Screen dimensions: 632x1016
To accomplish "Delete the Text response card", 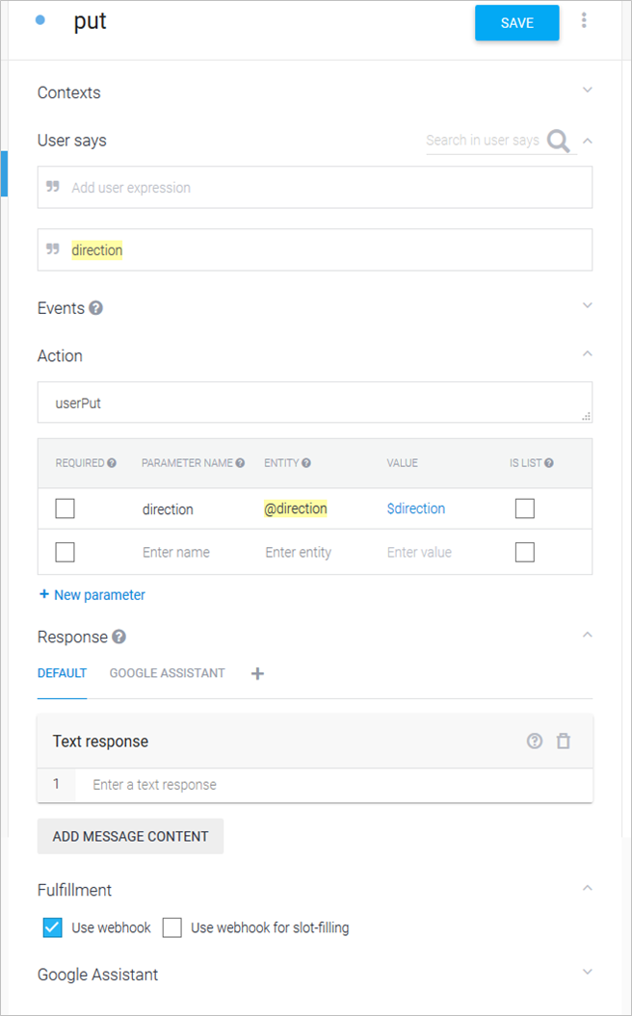I will tap(564, 741).
